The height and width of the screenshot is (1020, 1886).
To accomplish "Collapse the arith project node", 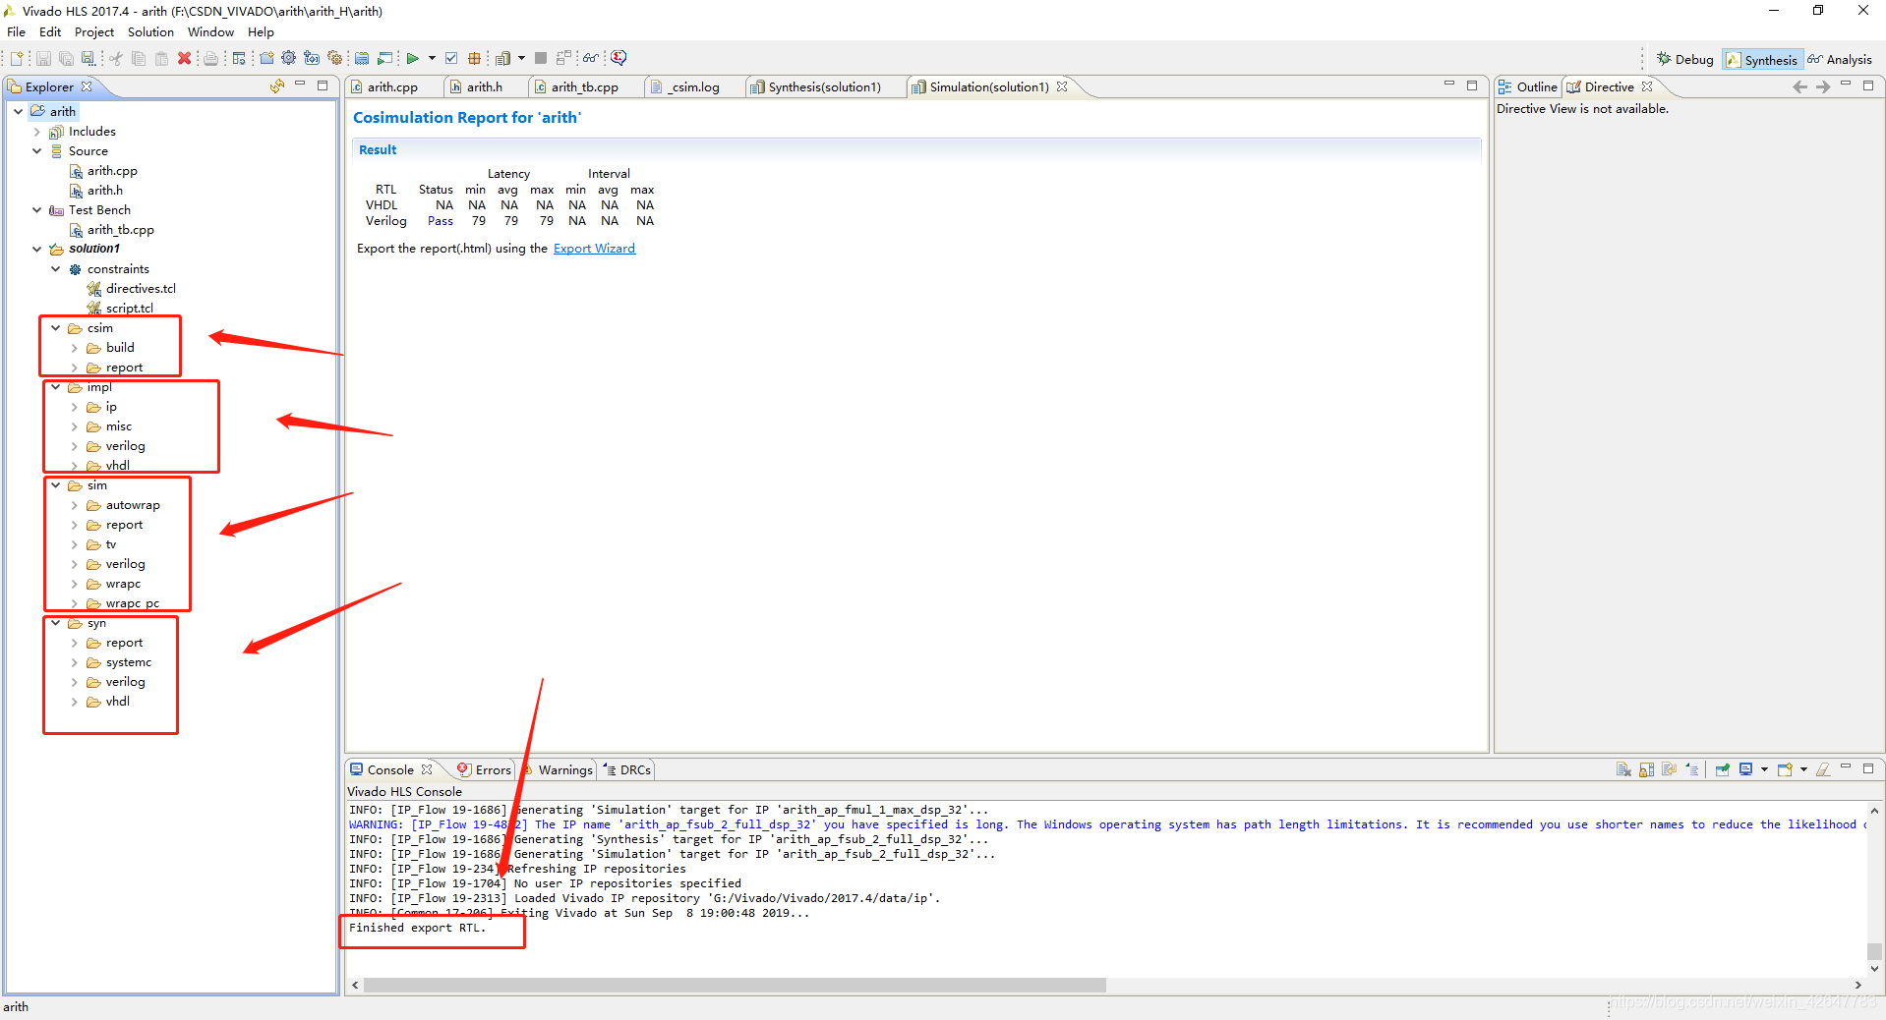I will [18, 111].
